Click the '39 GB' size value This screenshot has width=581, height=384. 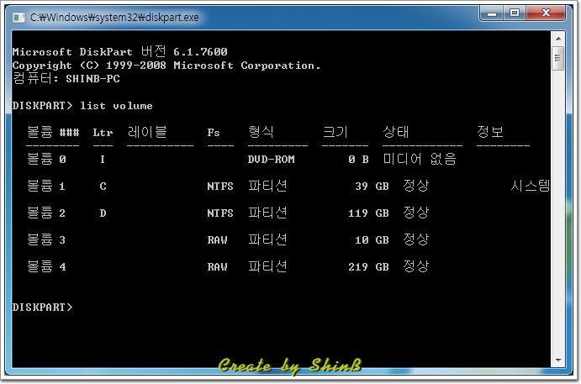[x=372, y=187]
